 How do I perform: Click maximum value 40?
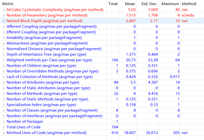[x=177, y=10]
